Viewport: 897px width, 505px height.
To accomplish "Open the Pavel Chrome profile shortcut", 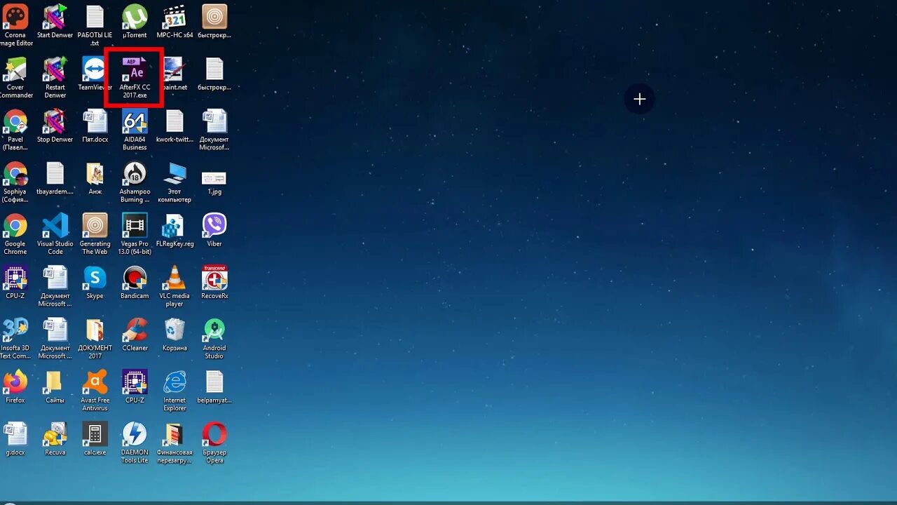I will 15,130.
